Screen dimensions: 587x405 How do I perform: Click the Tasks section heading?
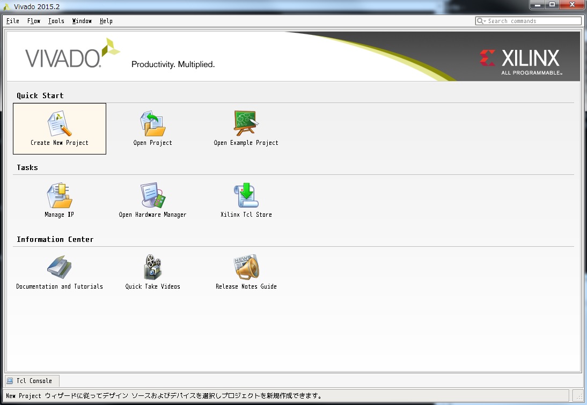coord(27,167)
